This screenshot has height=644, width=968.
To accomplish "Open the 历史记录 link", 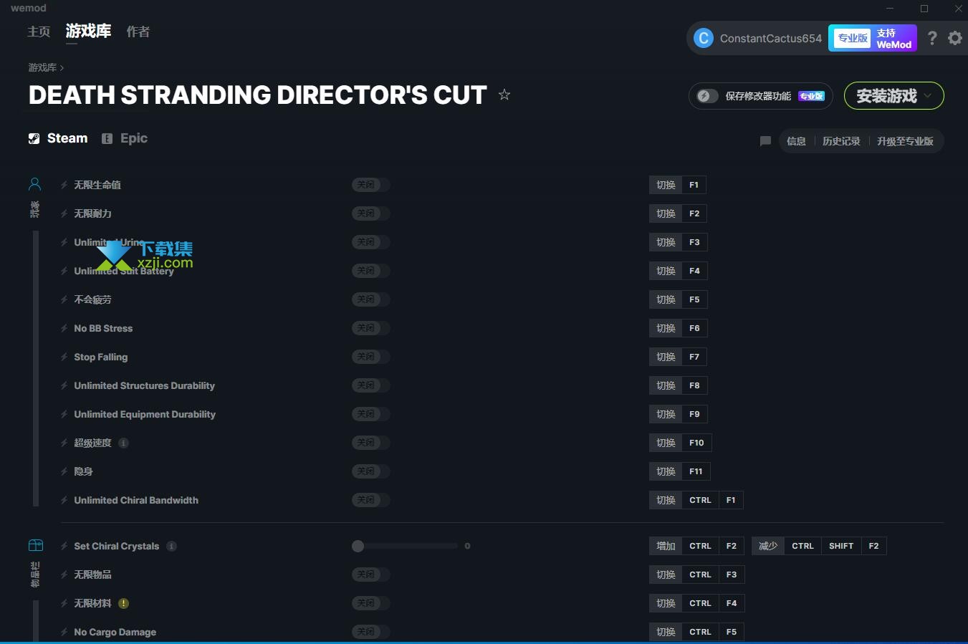I will [840, 141].
